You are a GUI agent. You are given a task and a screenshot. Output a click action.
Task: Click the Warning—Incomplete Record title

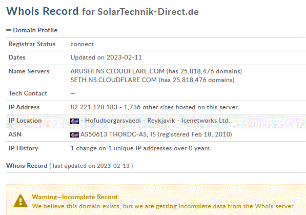[75, 197]
